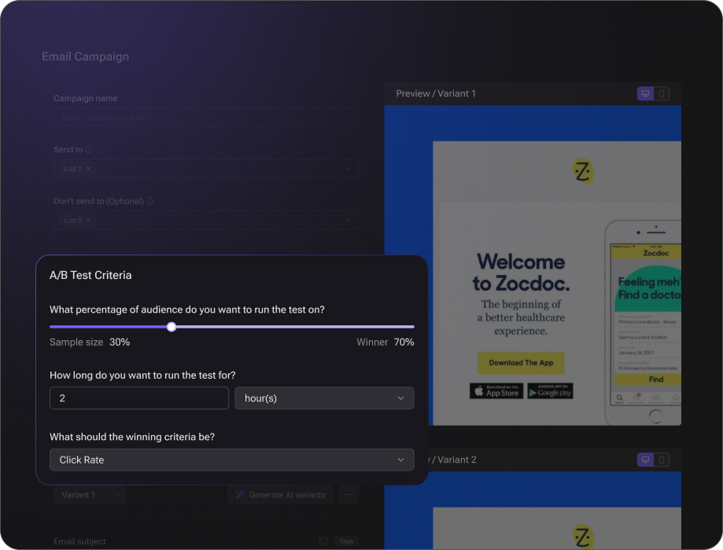The image size is (723, 550).
Task: Click the better healthcare experience tagline
Action: click(x=521, y=317)
